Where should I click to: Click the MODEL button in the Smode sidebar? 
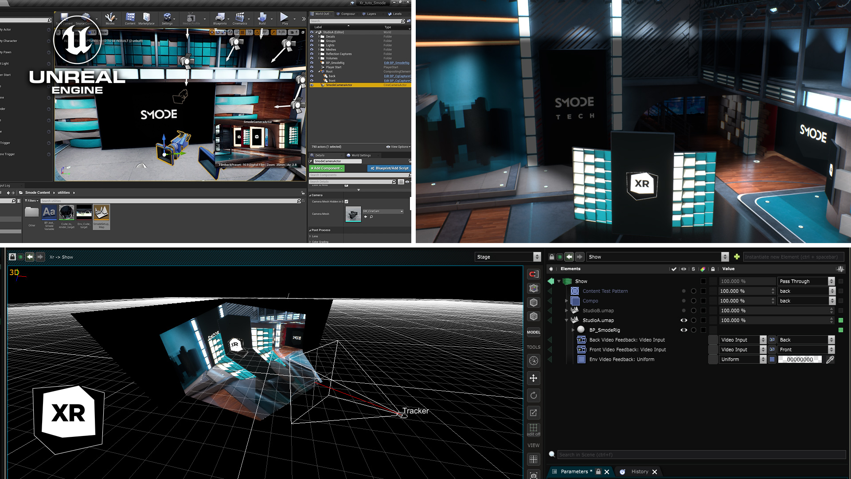pos(534,332)
